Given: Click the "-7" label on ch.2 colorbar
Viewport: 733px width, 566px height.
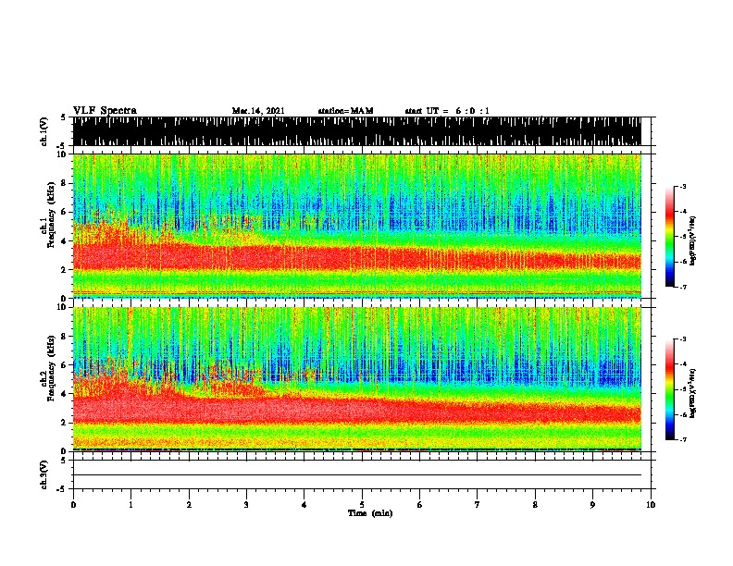Looking at the screenshot, I should pos(683,440).
